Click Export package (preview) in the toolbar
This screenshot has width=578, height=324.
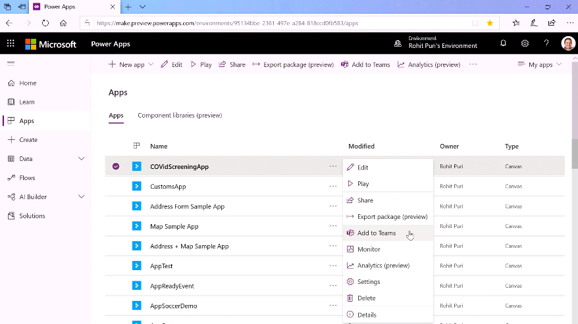click(293, 64)
